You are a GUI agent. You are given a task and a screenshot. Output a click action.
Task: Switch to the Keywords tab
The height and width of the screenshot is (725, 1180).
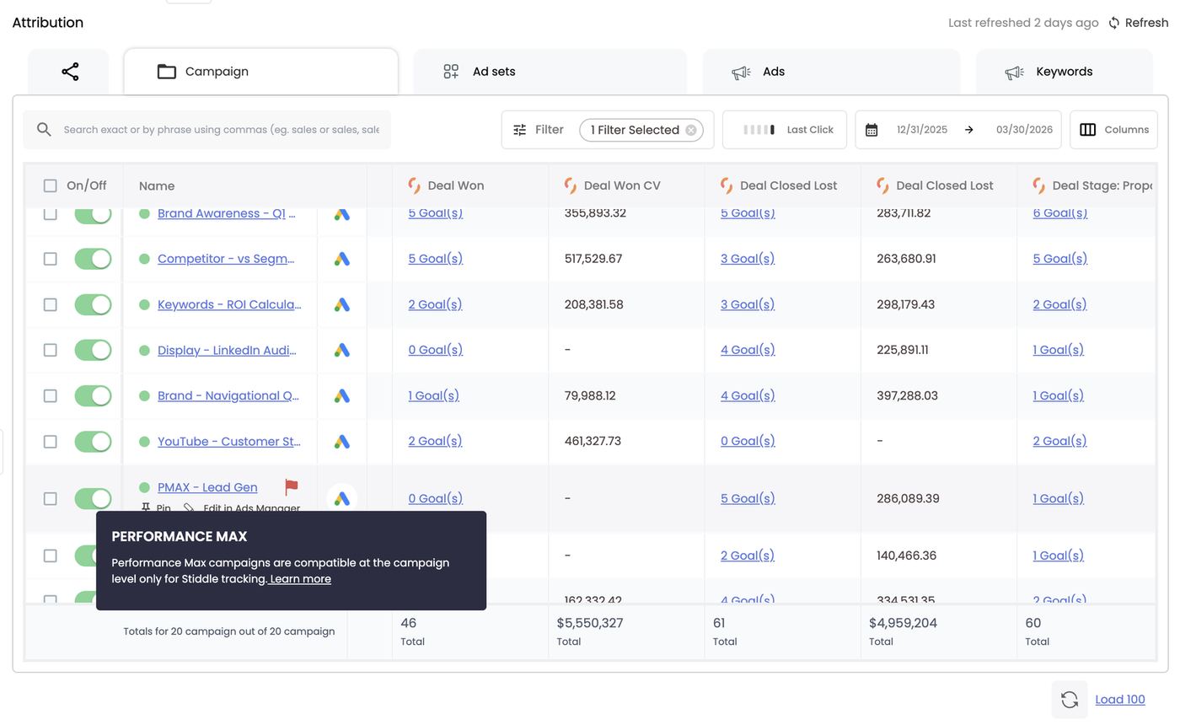tap(1064, 72)
